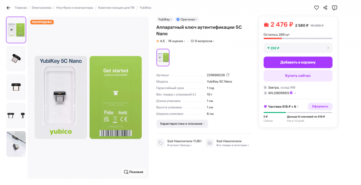361x185 pixels.
Task: Click the 2 580 ₽ price text
Action: pyautogui.click(x=302, y=25)
